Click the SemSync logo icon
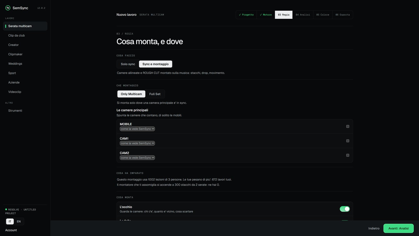Image resolution: width=419 pixels, height=236 pixels. tap(8, 8)
